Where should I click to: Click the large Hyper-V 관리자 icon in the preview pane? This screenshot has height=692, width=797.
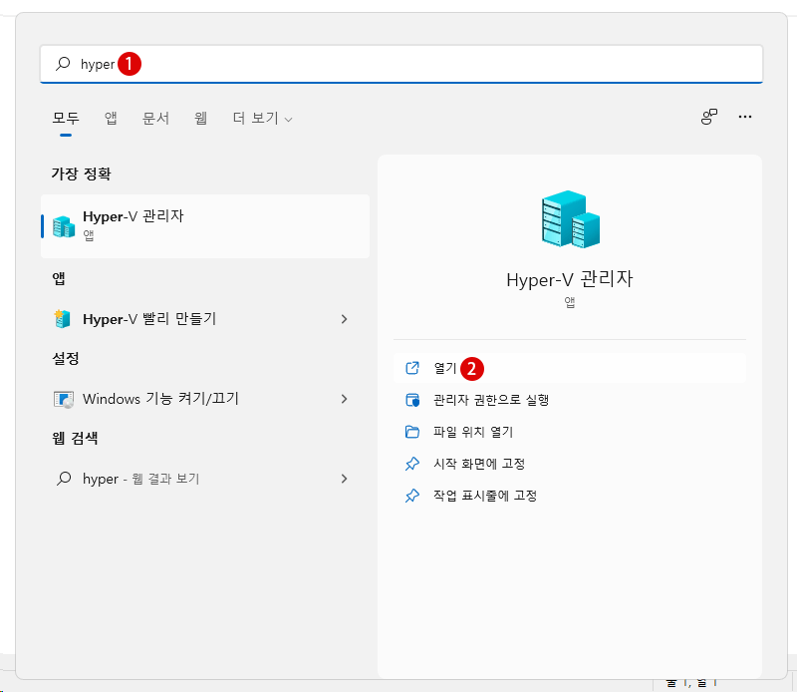click(570, 219)
